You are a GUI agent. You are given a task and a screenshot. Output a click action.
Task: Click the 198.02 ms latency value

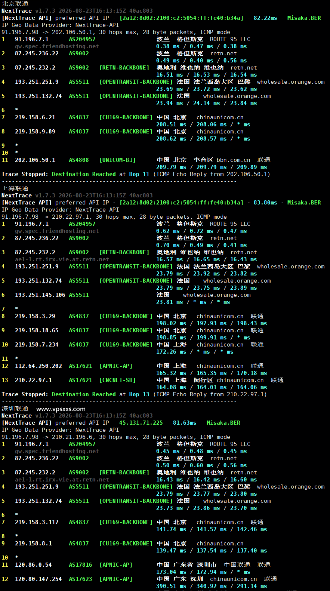[171, 323]
